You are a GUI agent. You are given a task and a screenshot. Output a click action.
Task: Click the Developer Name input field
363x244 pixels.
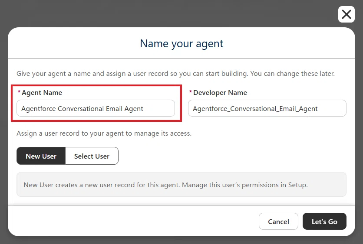pos(267,108)
